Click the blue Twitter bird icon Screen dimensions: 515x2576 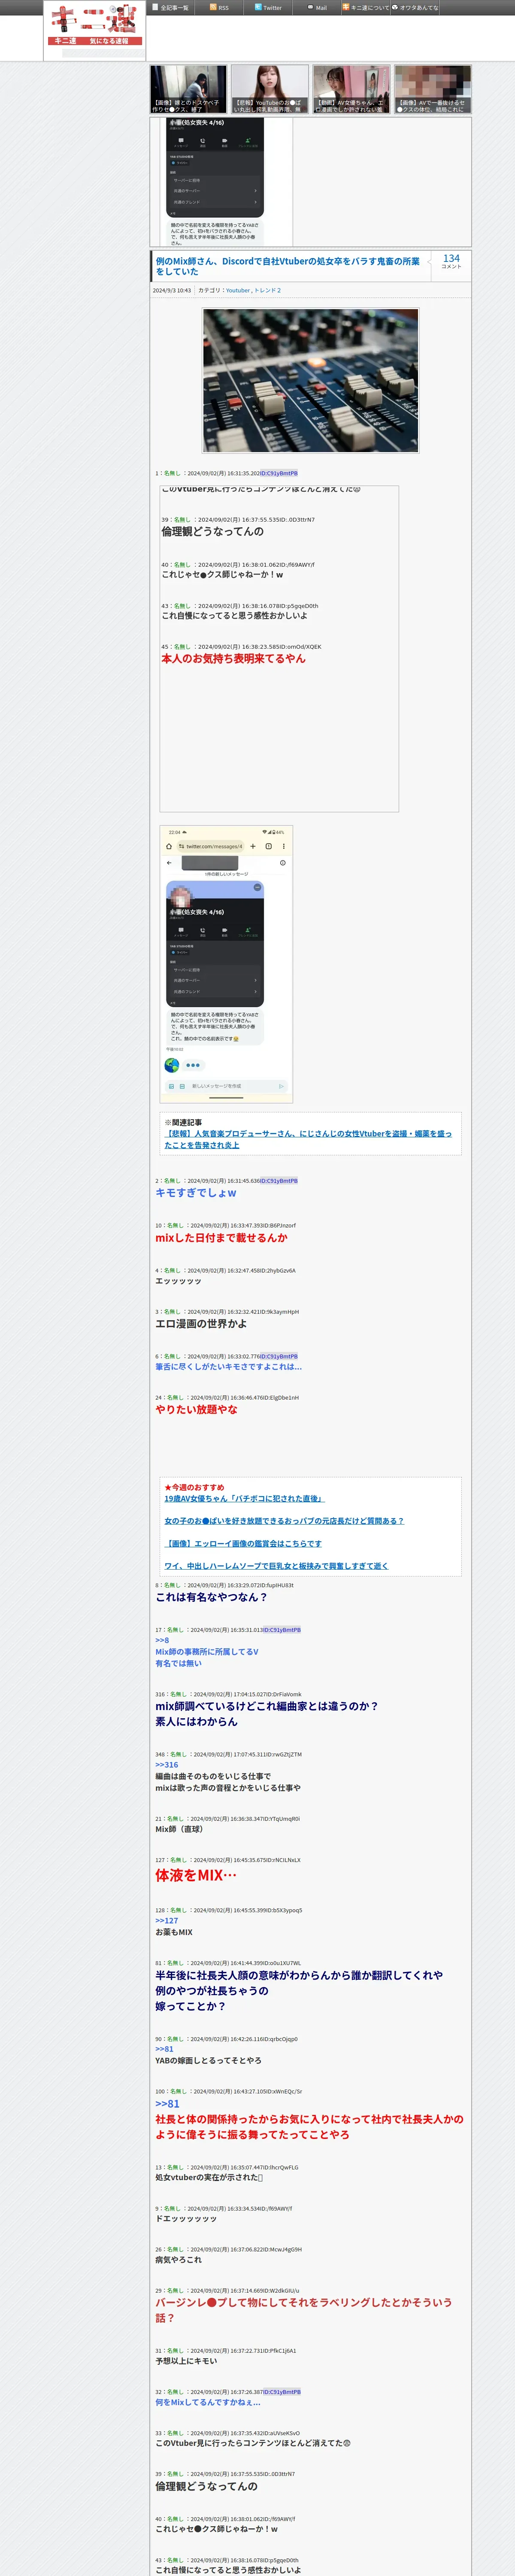coord(258,7)
